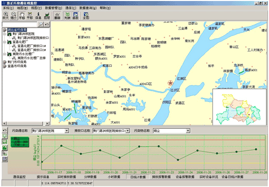
Task: Toggle the 列表 list panel button
Action: (x=67, y=16)
